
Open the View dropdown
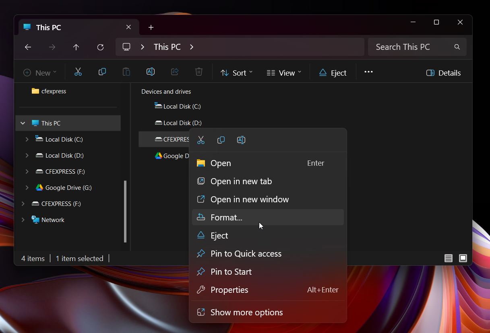pyautogui.click(x=284, y=73)
